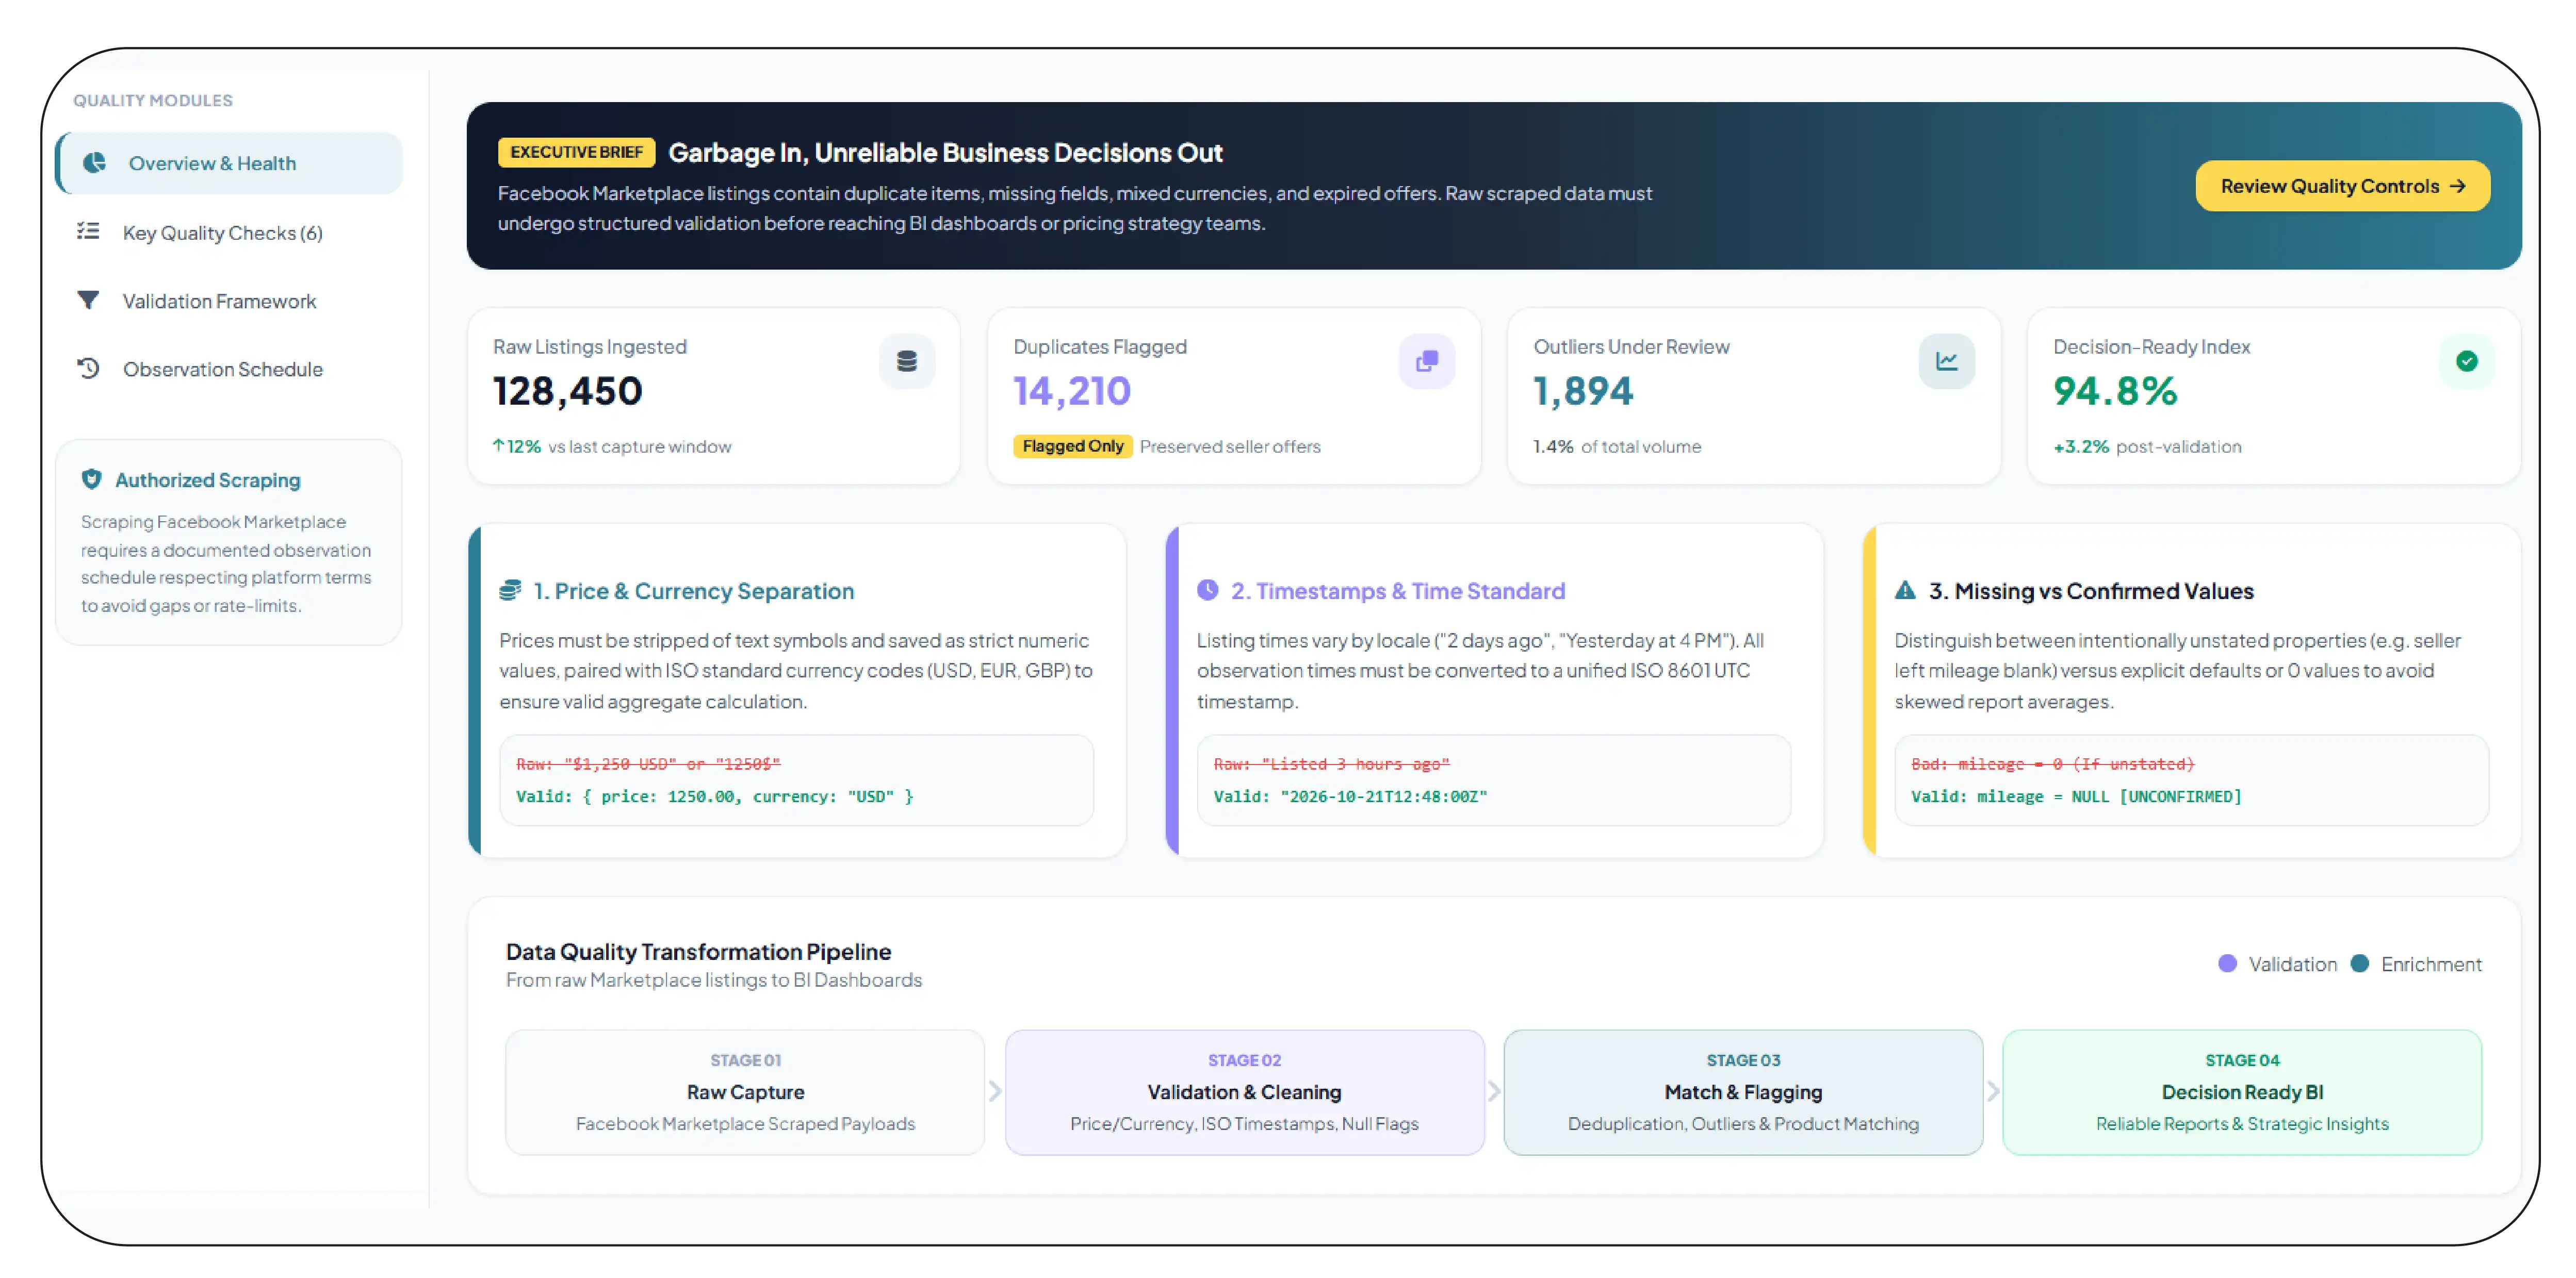This screenshot has height=1278, width=2576.
Task: Click the checklist icon beside Key Quality Checks
Action: (x=88, y=232)
